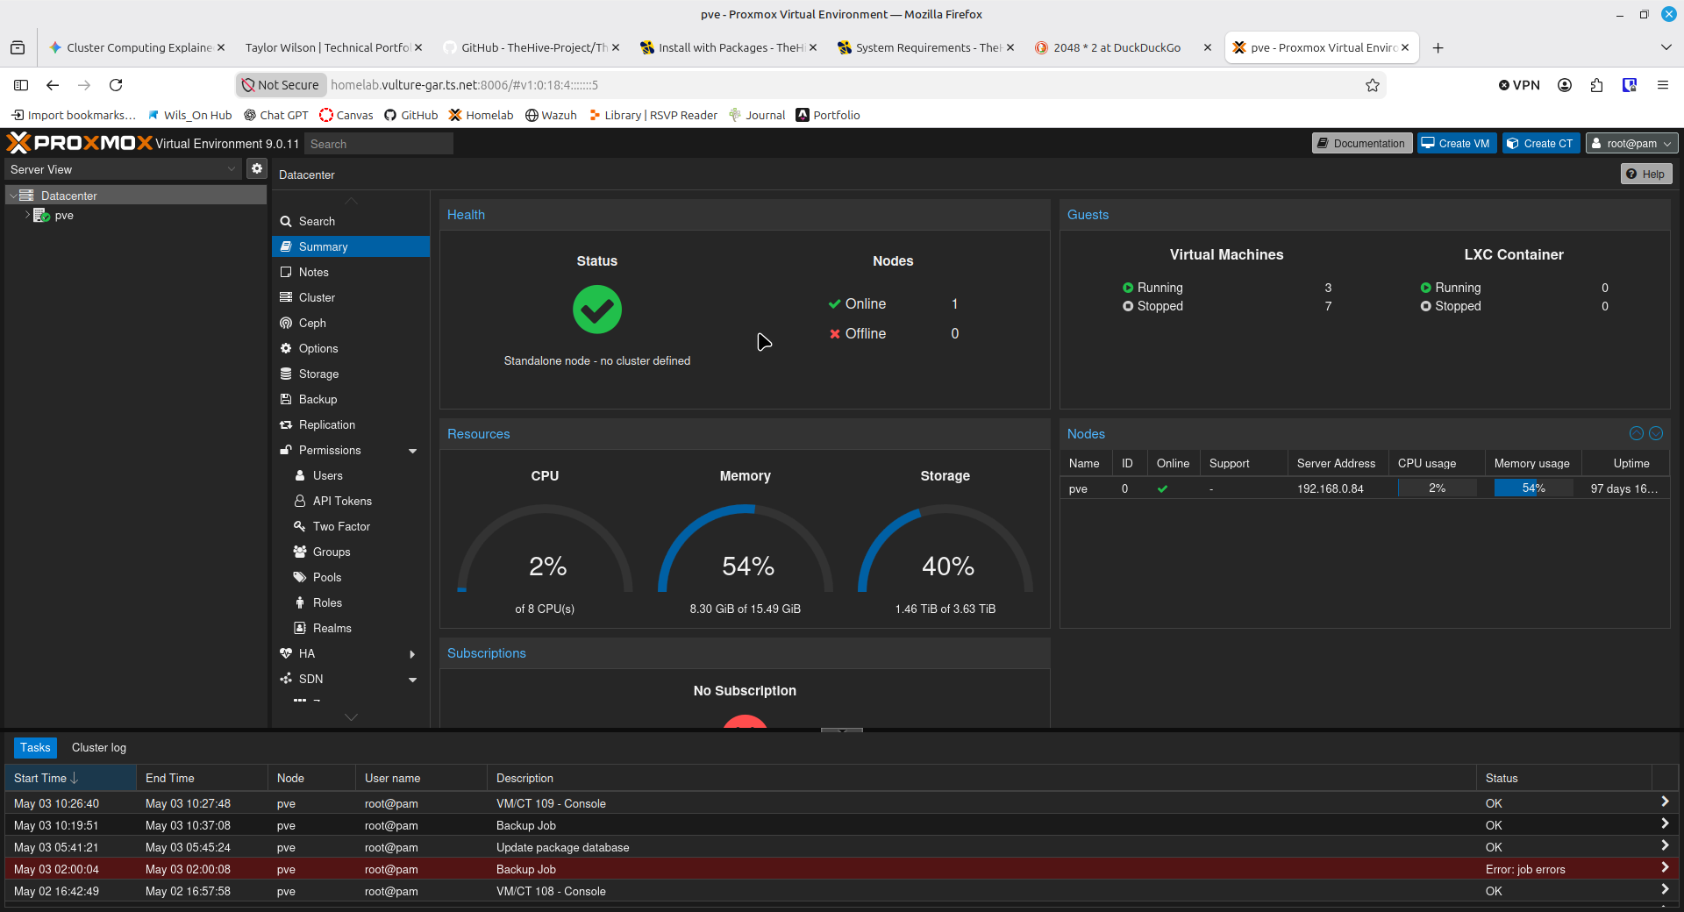Focus the Proxmox Search field
This screenshot has height=912, width=1684.
[378, 144]
